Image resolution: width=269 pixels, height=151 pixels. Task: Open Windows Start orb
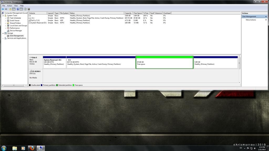(x=4, y=148)
